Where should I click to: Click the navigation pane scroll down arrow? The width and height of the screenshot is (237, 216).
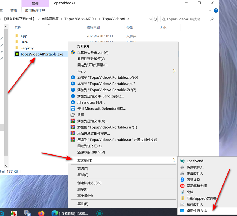coord(6,166)
